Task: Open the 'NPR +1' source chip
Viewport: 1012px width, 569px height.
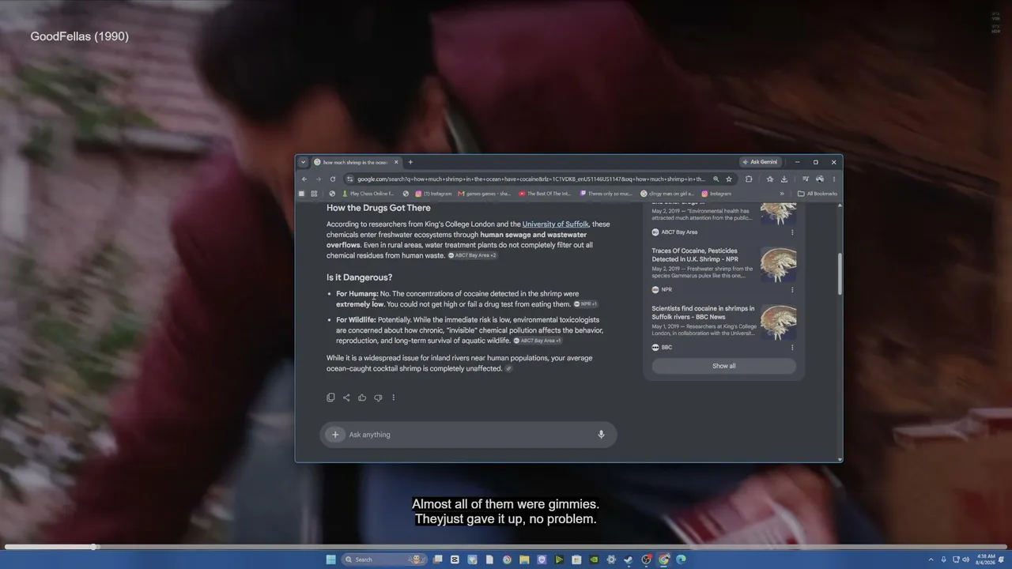Action: 586,304
